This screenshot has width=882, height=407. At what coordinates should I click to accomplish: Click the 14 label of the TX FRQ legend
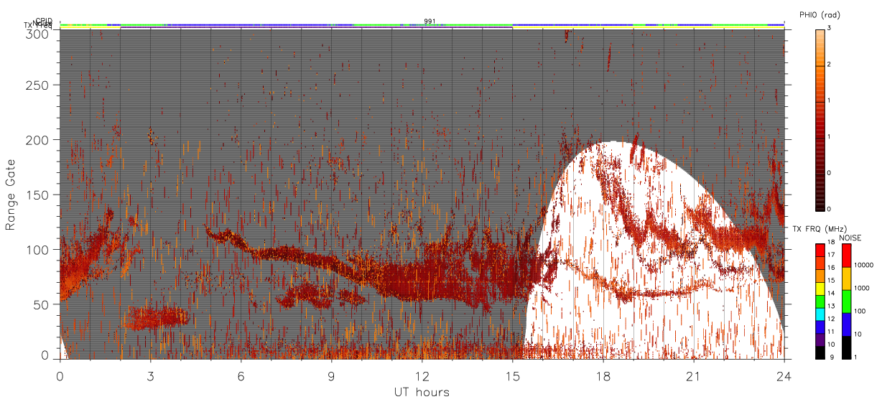point(832,294)
